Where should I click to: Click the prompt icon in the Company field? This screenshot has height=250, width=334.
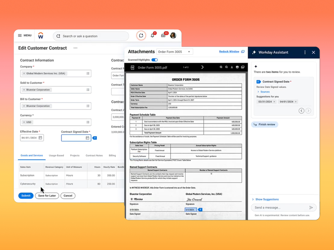tap(88, 73)
